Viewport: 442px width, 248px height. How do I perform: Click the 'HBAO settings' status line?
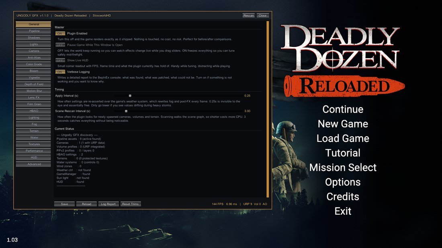pyautogui.click(x=70, y=155)
